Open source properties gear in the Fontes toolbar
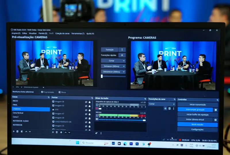 pos(61,132)
